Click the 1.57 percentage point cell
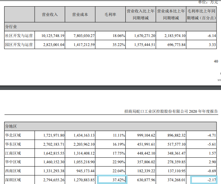The image size is (221, 184). click(x=201, y=153)
